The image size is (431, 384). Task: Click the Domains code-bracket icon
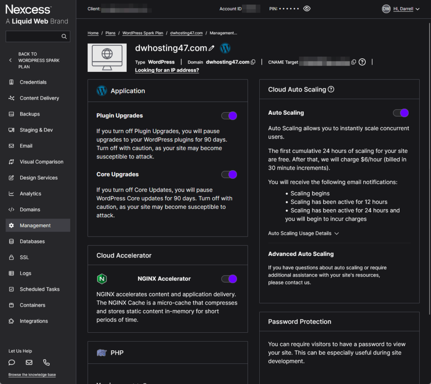pos(11,210)
